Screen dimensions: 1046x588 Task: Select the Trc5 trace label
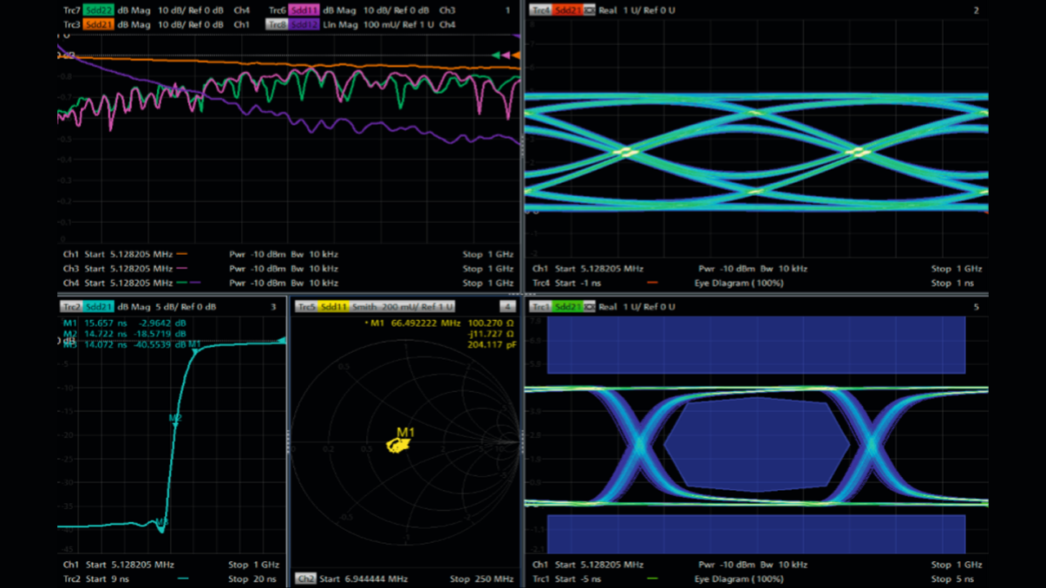[306, 307]
